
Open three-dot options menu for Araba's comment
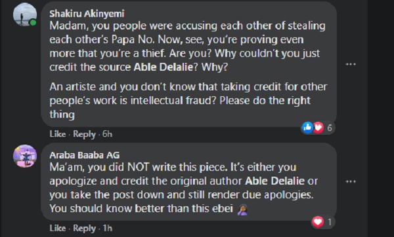point(351,181)
